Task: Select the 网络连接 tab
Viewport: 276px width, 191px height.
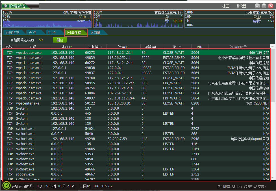Action: [x=74, y=32]
